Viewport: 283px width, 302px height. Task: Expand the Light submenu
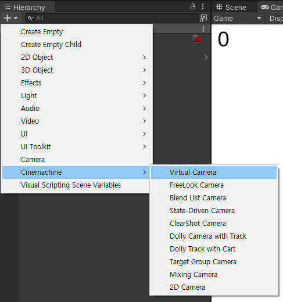tap(77, 96)
